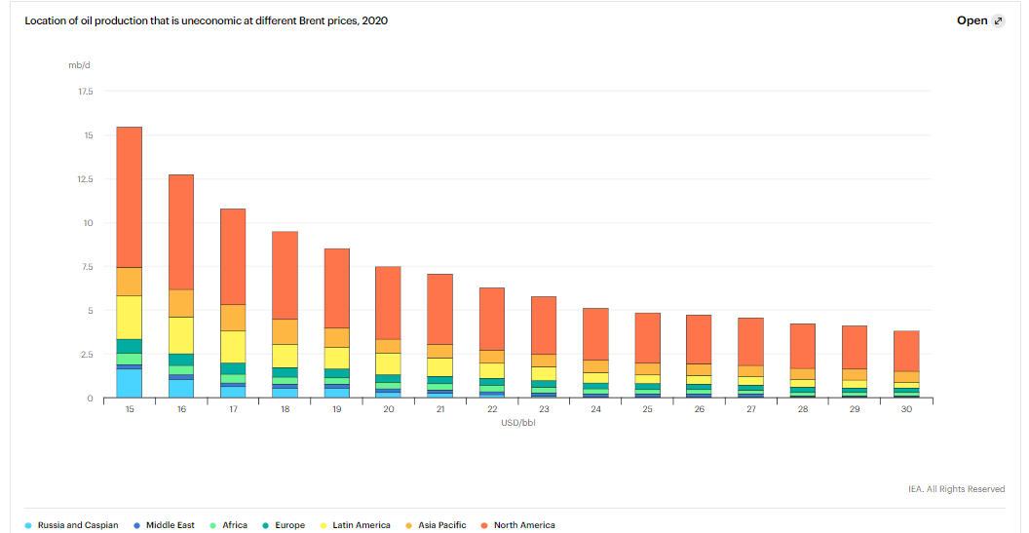Image resolution: width=1029 pixels, height=533 pixels.
Task: Click the 7.5 y-axis value
Action: pos(89,267)
